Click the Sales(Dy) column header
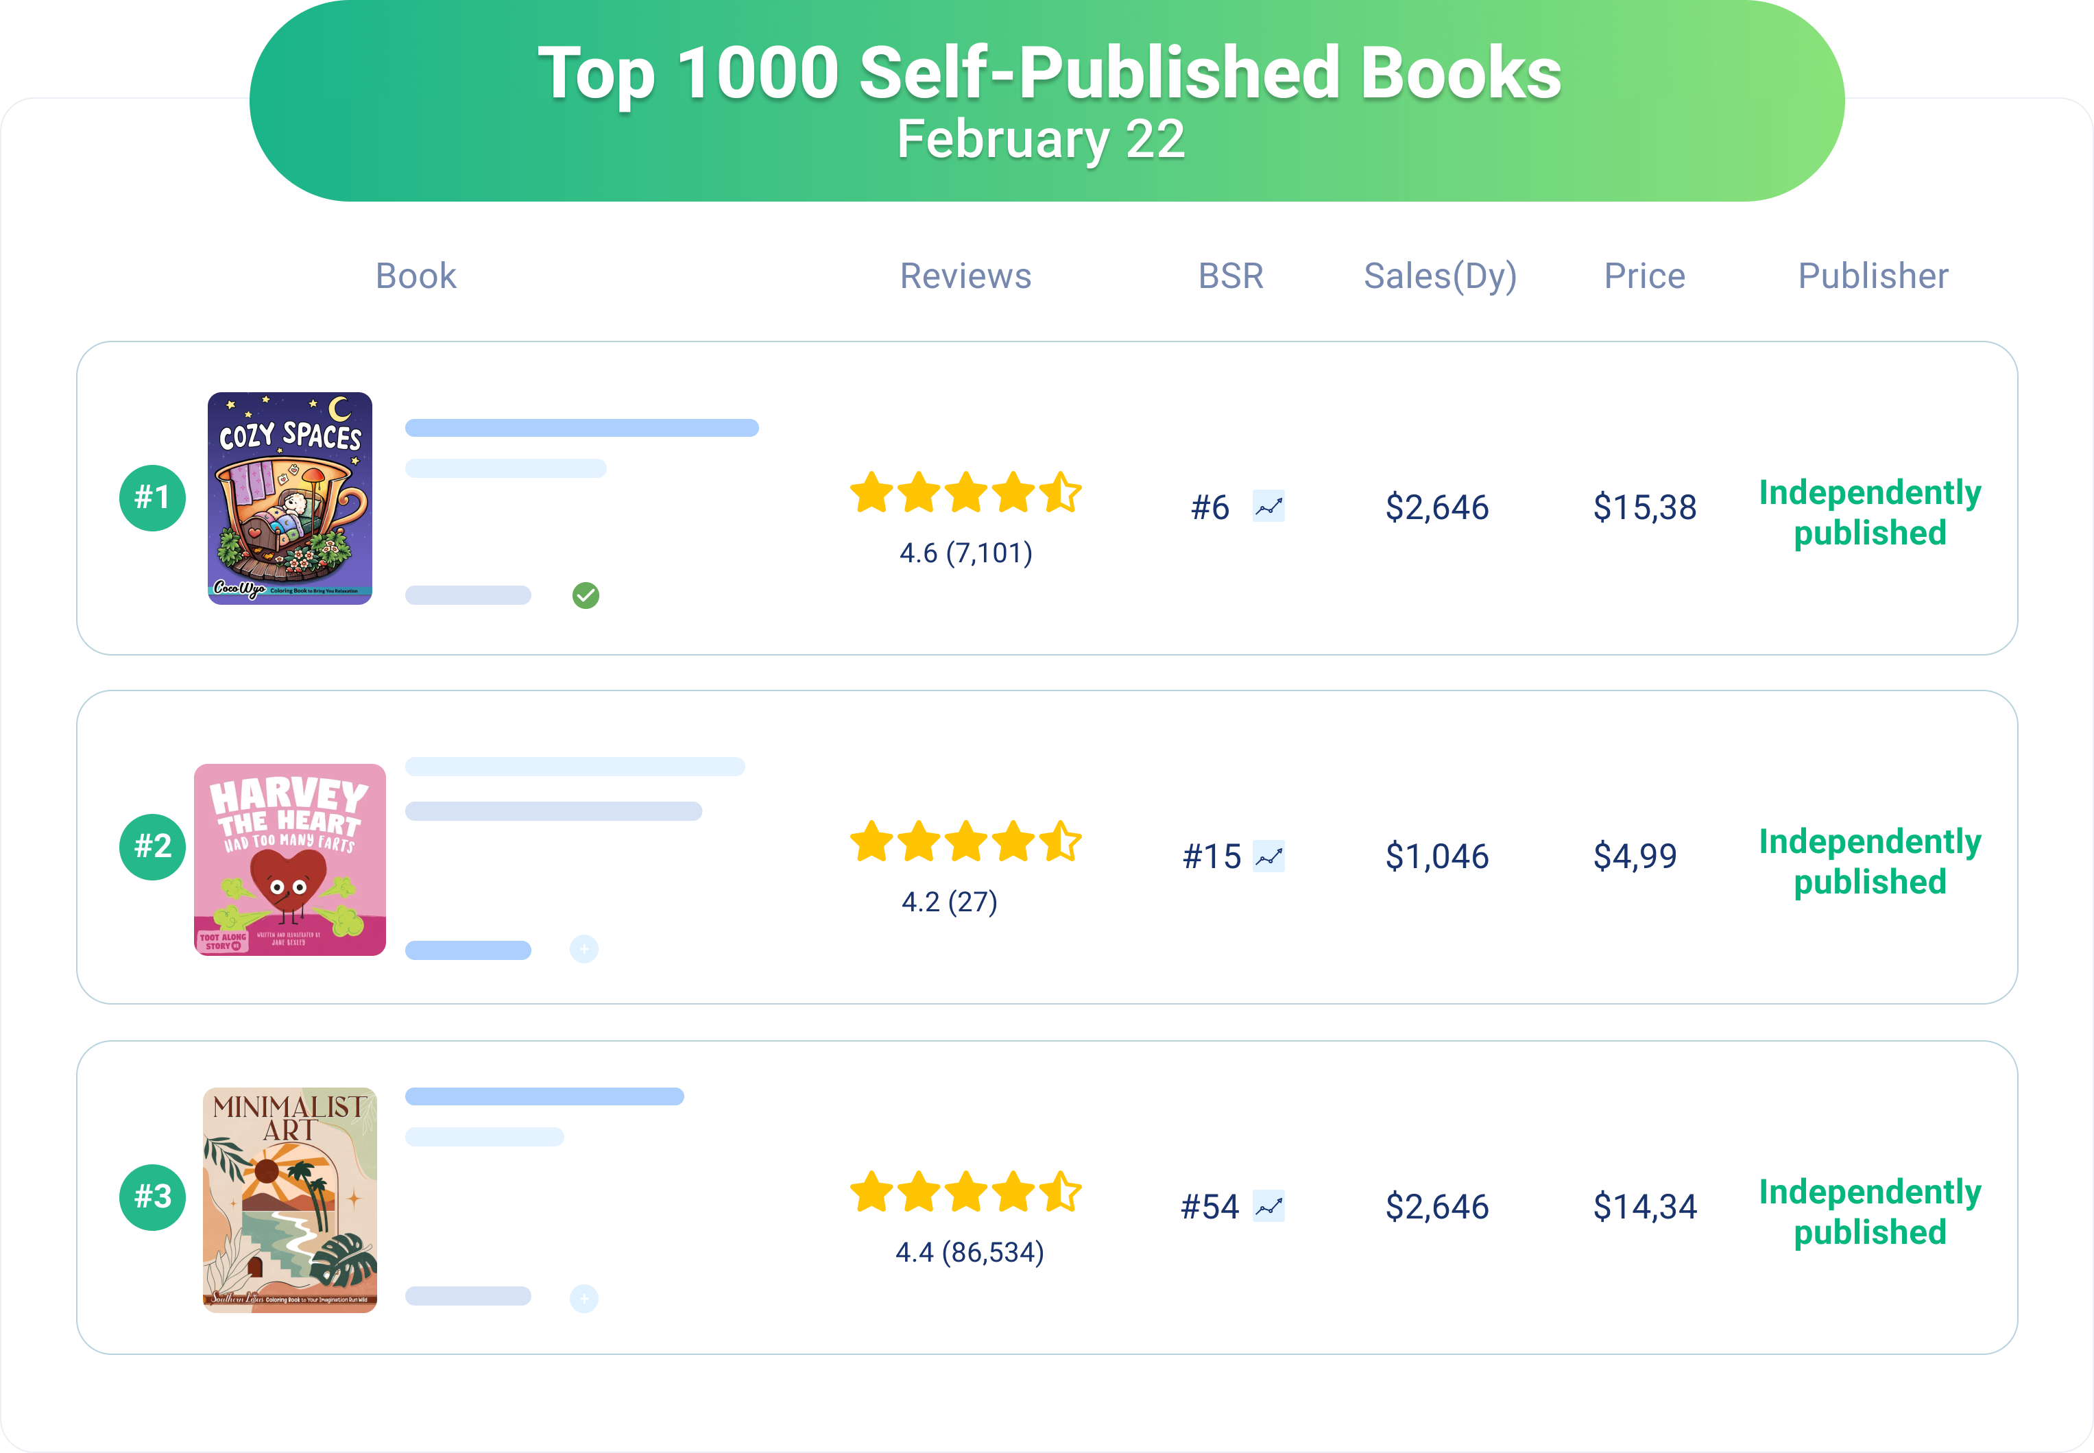Image resolution: width=2094 pixels, height=1453 pixels. point(1439,276)
